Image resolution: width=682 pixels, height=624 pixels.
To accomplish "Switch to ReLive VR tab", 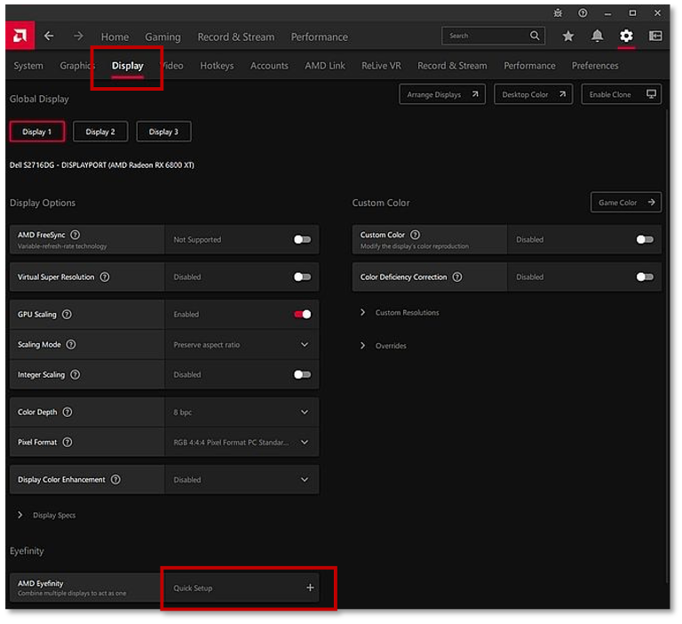I will click(381, 66).
